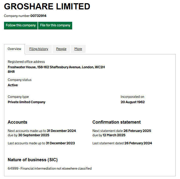Open the More tab

[78, 49]
